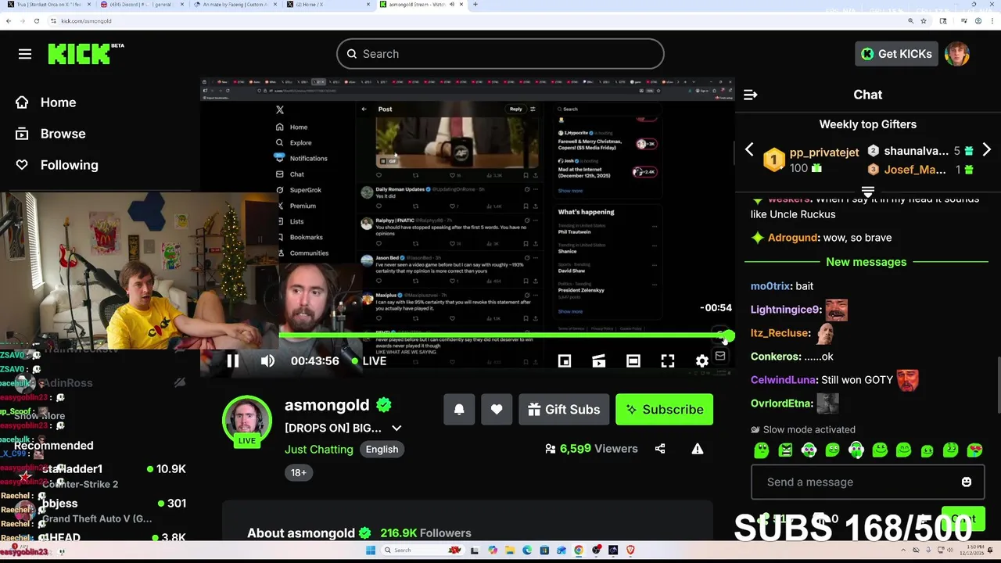Share the stream
The height and width of the screenshot is (563, 1001).
tap(660, 449)
